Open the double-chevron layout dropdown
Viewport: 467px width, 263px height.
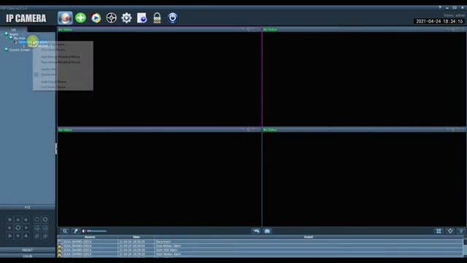[461, 231]
